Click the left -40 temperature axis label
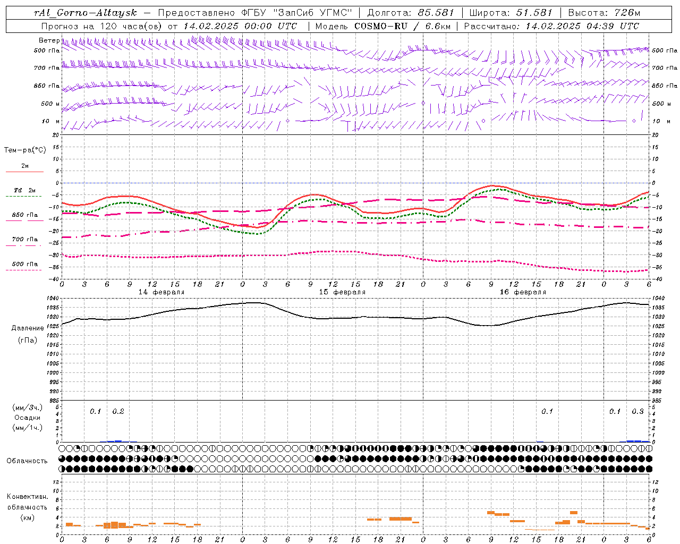 (55, 279)
